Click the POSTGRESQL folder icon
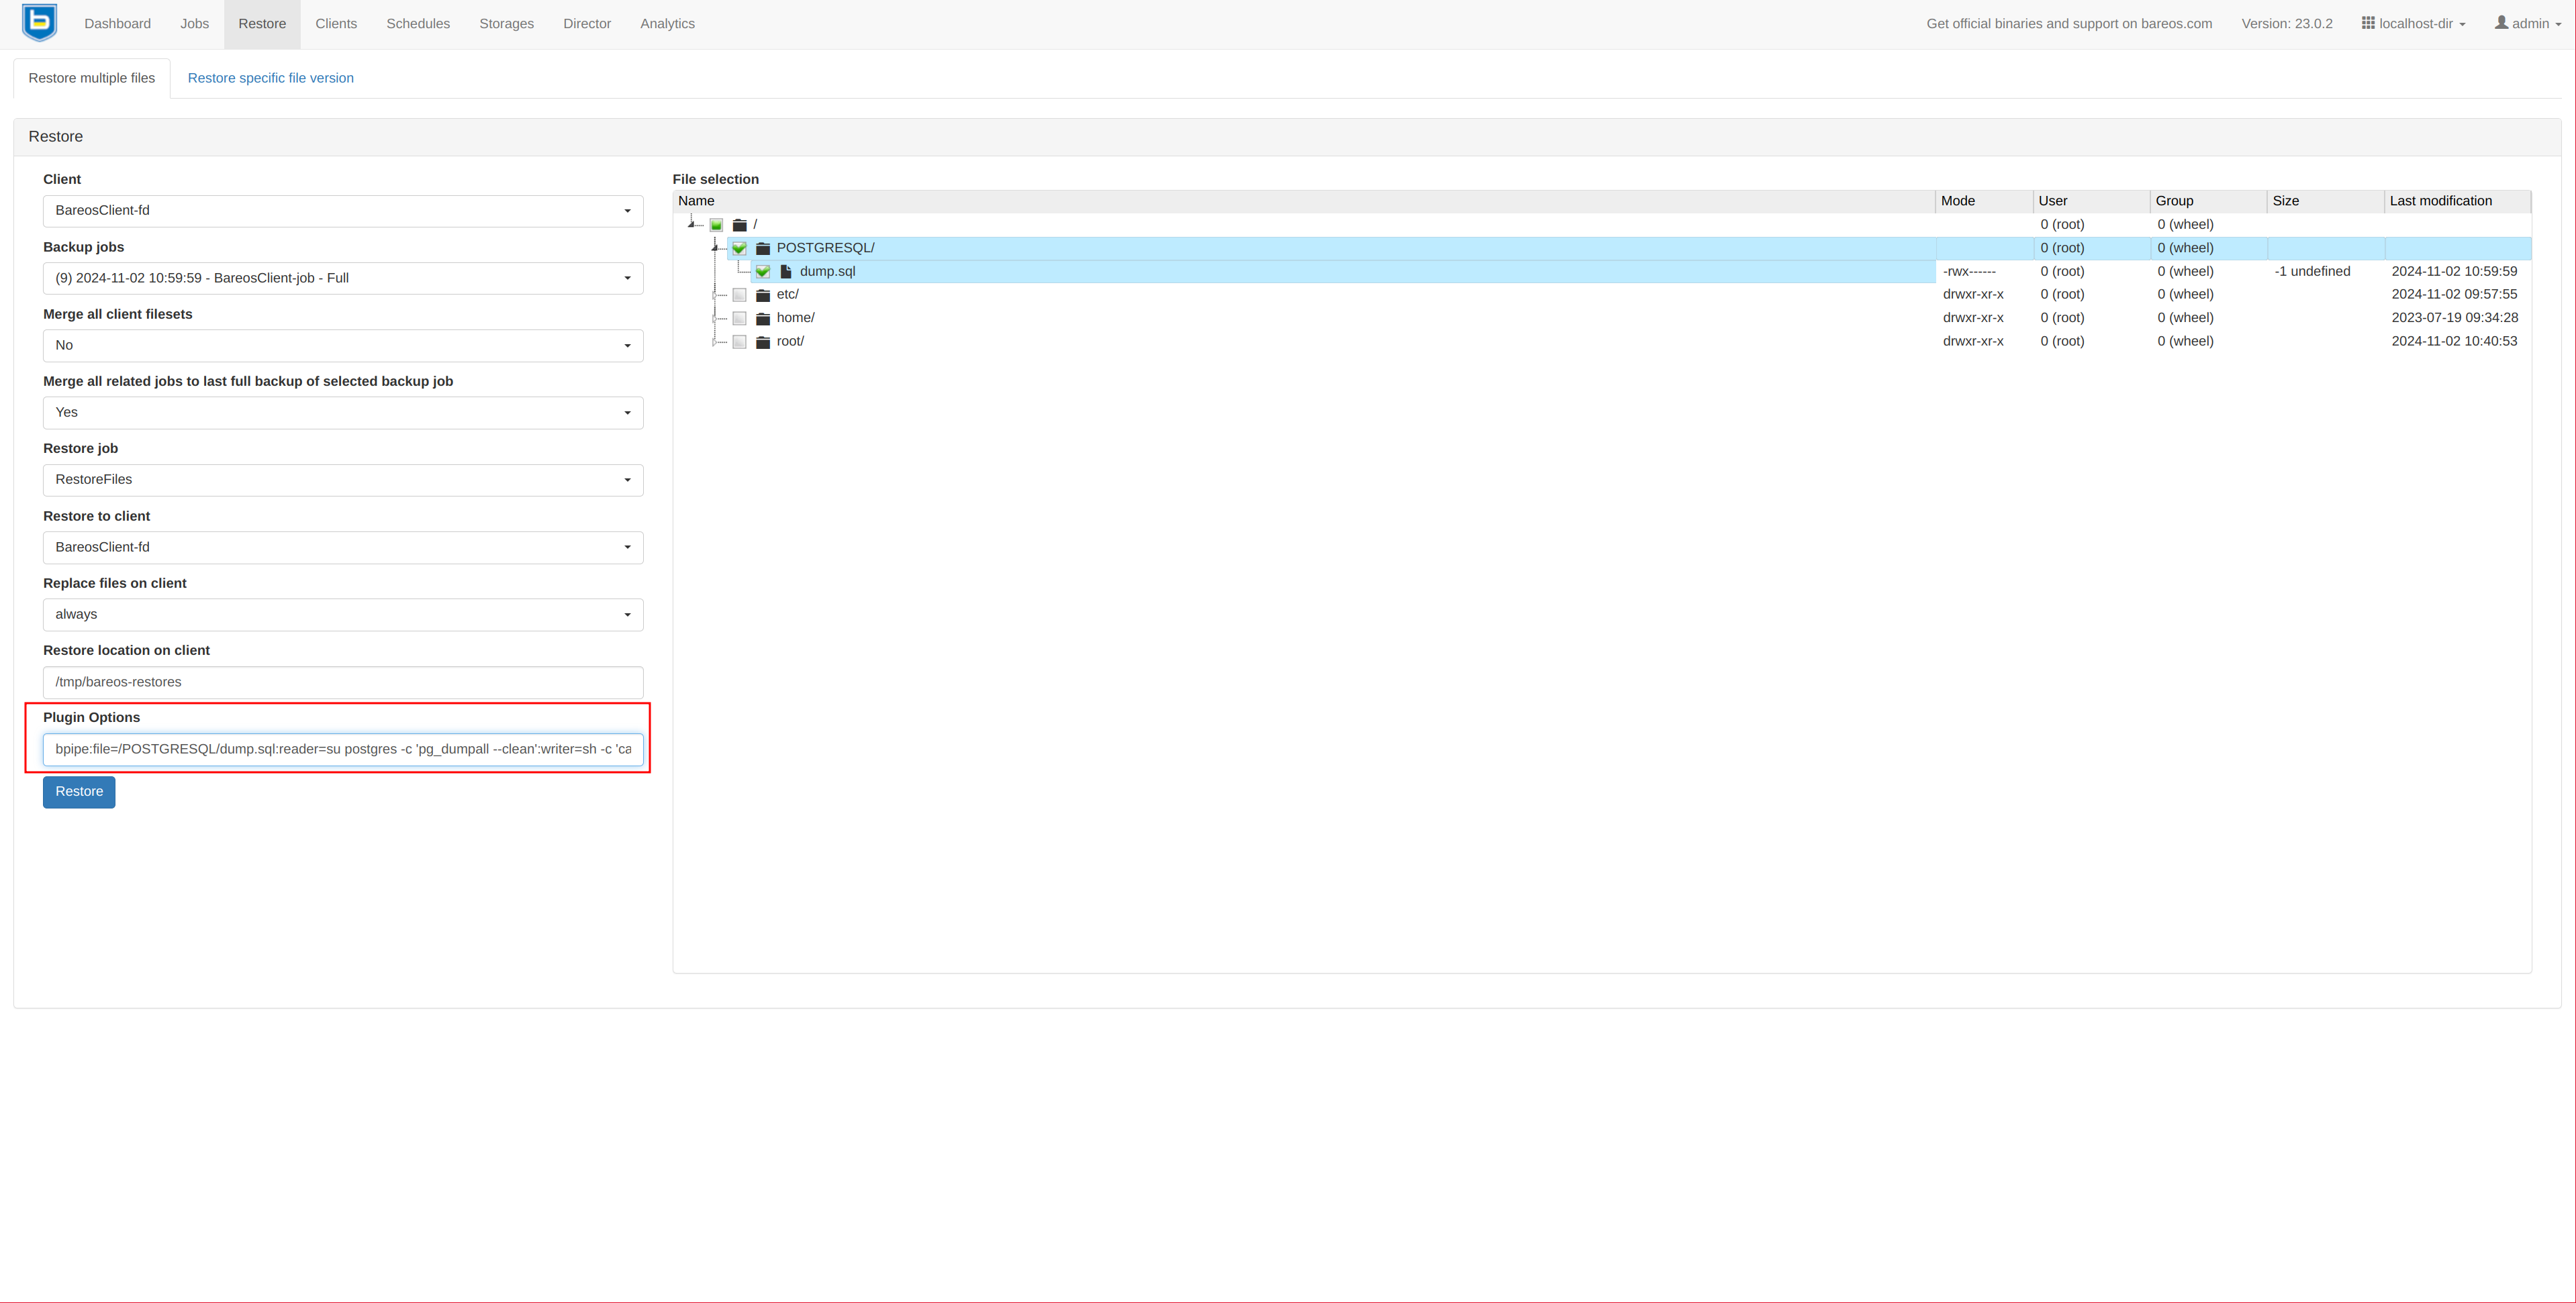 pos(763,248)
